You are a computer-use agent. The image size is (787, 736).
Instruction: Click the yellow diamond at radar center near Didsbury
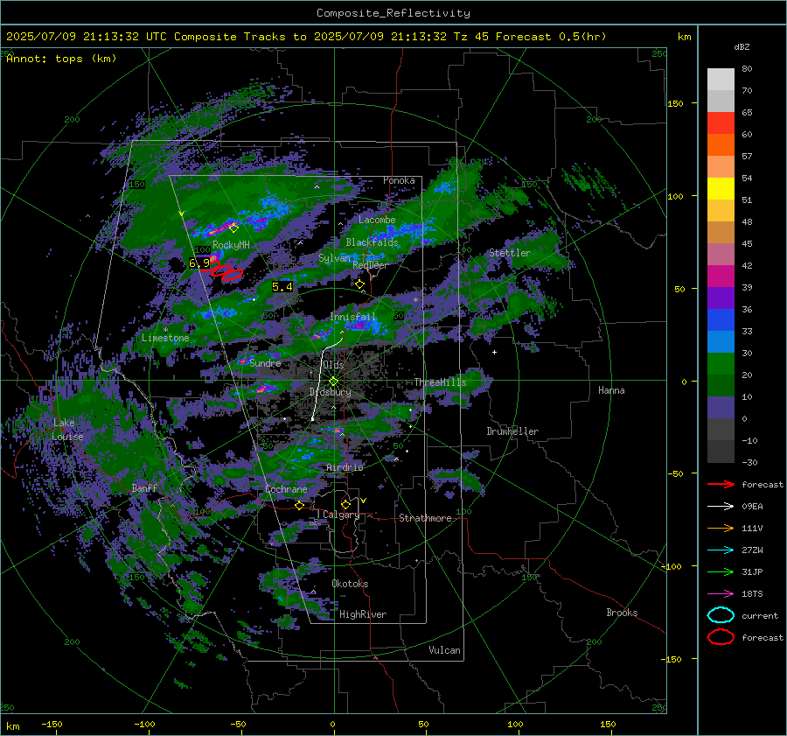click(x=333, y=382)
